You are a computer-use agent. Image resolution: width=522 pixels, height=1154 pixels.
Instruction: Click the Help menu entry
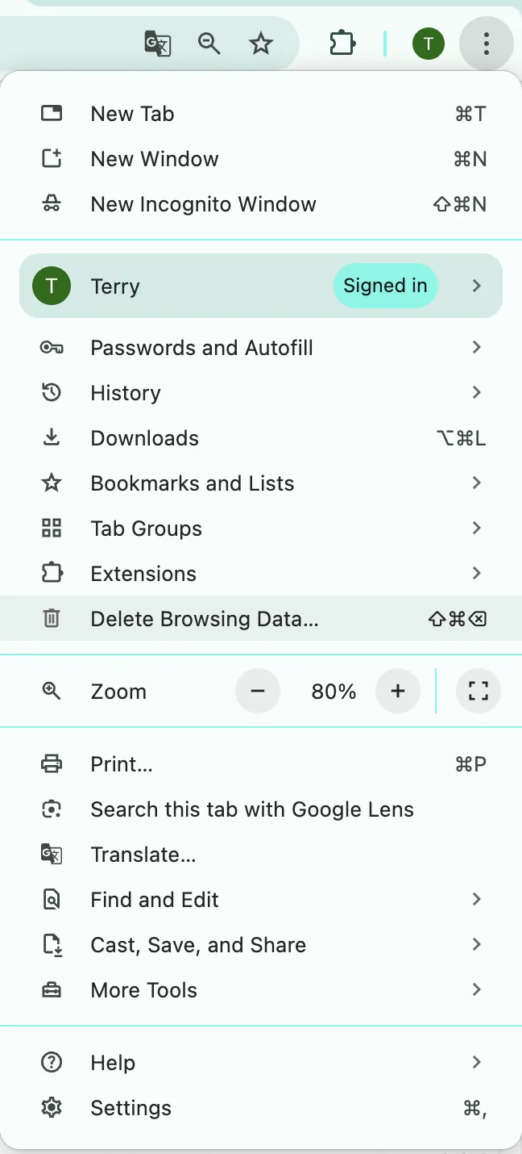tap(112, 1062)
